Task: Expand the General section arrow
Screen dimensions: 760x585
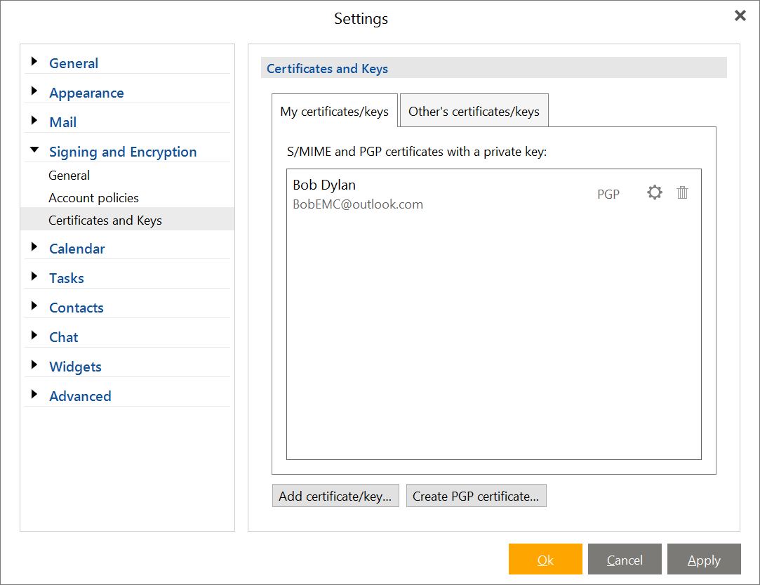Action: pyautogui.click(x=34, y=61)
